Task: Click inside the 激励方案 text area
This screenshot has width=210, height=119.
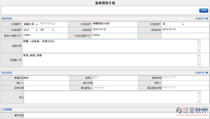Action: click(x=110, y=46)
